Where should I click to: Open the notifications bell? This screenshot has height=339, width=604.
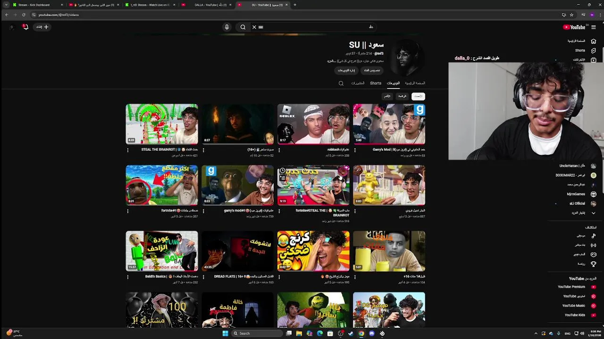coord(25,27)
